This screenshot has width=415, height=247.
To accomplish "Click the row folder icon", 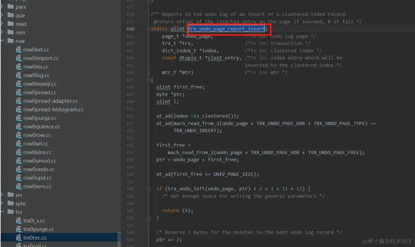I will [x=11, y=41].
